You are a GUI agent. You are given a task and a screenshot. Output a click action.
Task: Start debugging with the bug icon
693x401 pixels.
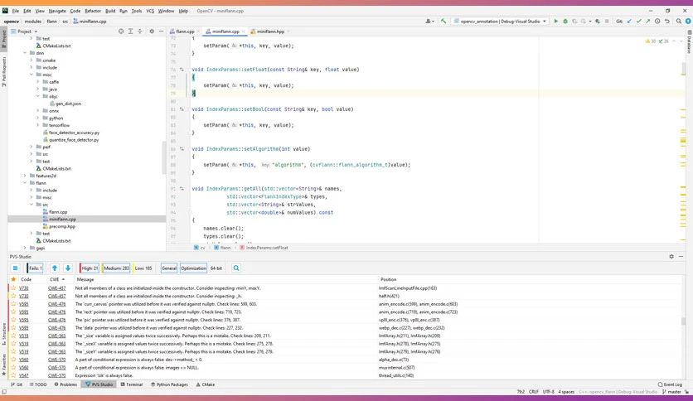pyautogui.click(x=565, y=22)
